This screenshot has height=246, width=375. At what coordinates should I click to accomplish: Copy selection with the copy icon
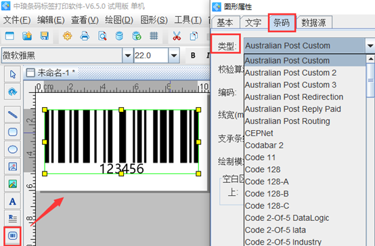[x=194, y=36]
